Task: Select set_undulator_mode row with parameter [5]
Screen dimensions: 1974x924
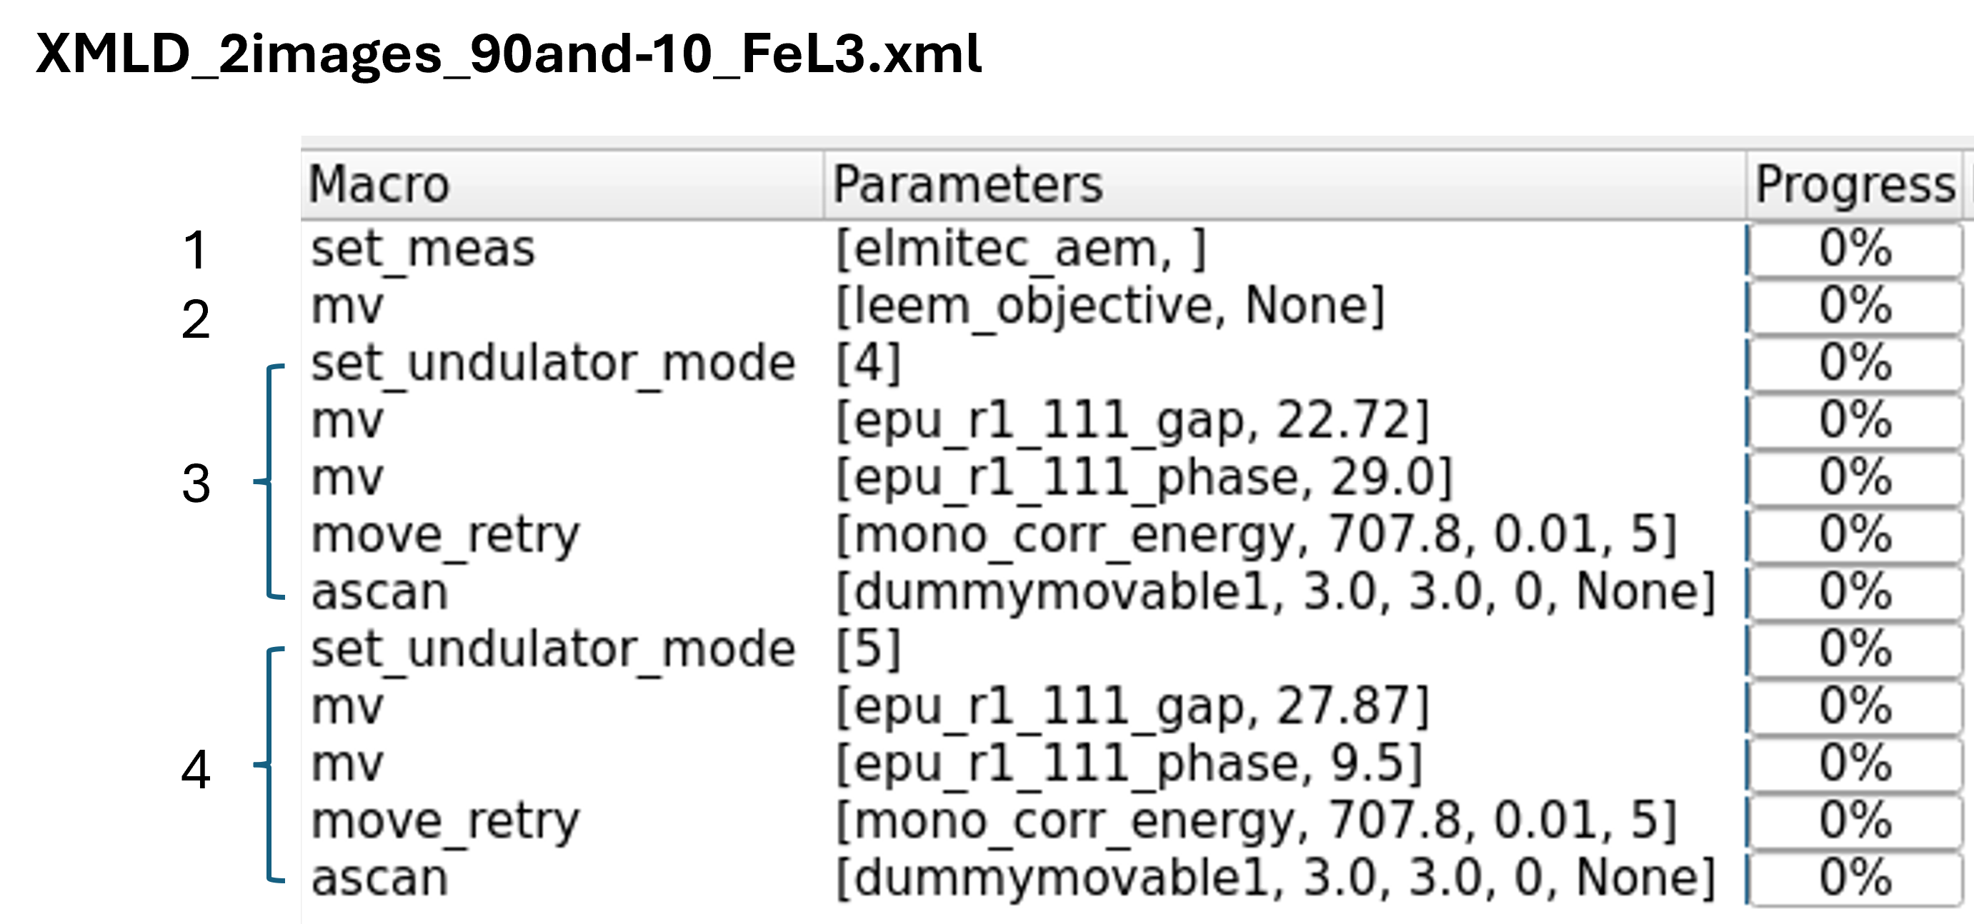Action: (552, 650)
